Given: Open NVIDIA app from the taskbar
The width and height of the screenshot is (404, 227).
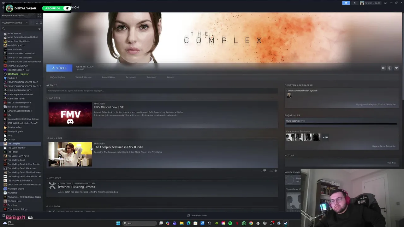Looking at the screenshot, I should coord(216,223).
